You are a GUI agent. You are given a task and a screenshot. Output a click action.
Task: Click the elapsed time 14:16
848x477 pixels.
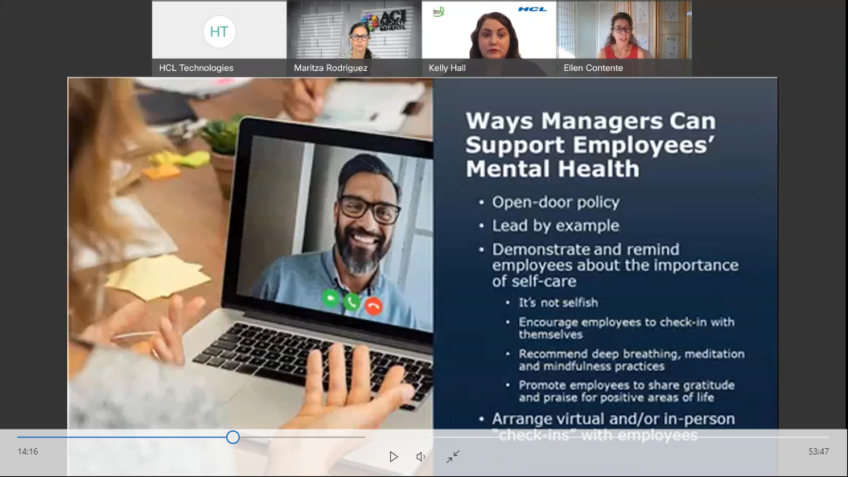27,451
